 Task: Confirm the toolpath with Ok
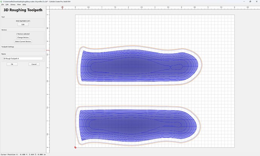(12, 64)
